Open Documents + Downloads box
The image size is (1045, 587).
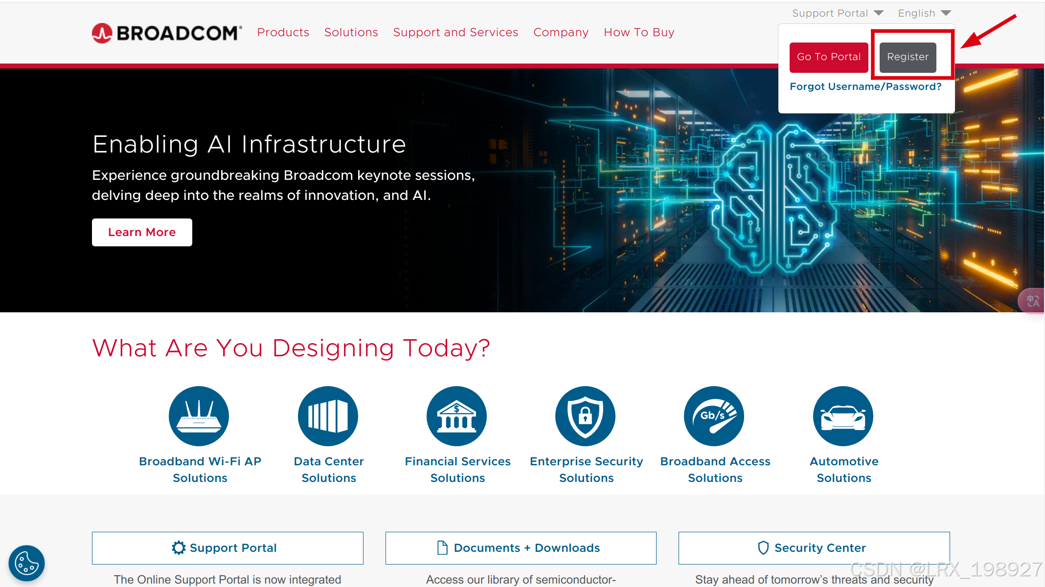point(521,548)
